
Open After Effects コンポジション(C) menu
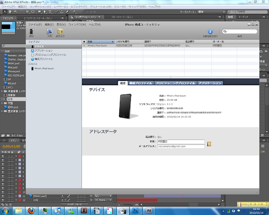40,7
